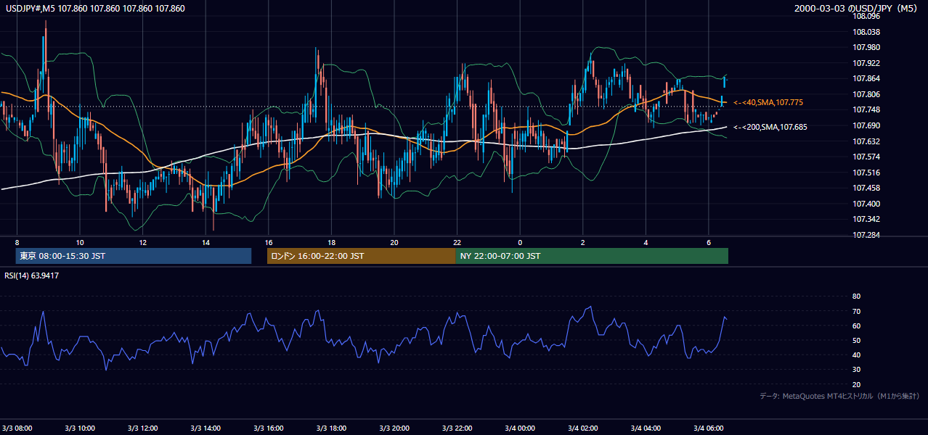Click the 107.806 price axis label

pos(866,94)
